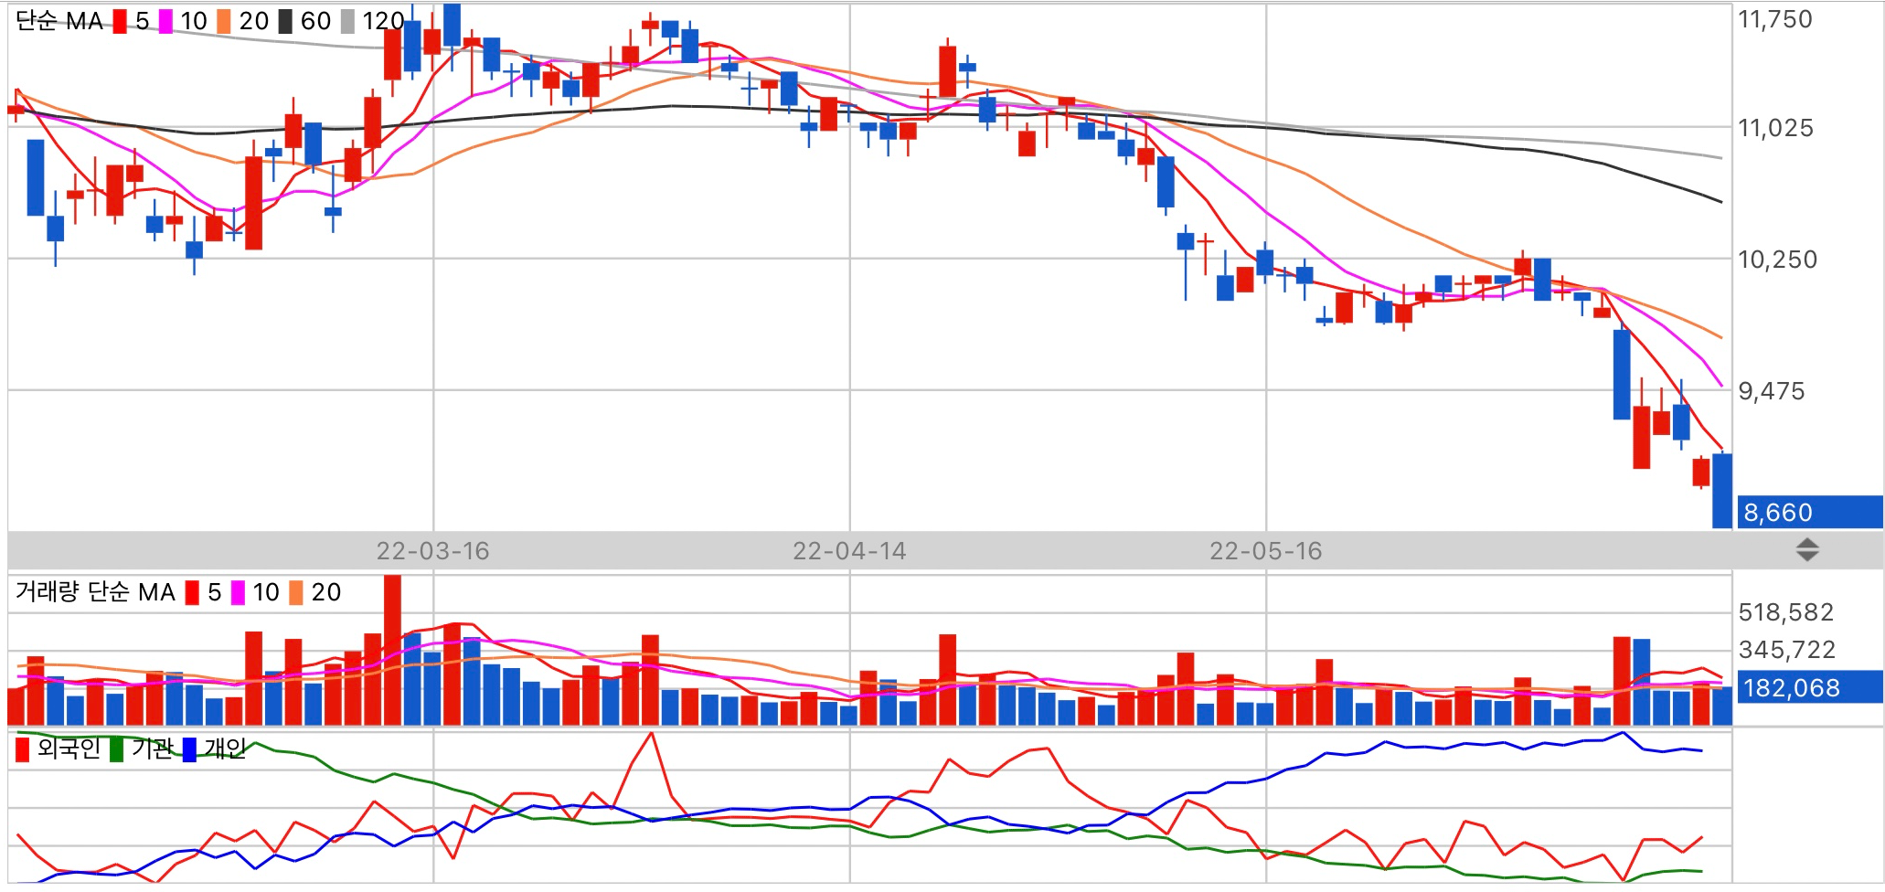This screenshot has width=1885, height=892.
Task: Click the black MA 60 legend swatch
Action: click(285, 21)
